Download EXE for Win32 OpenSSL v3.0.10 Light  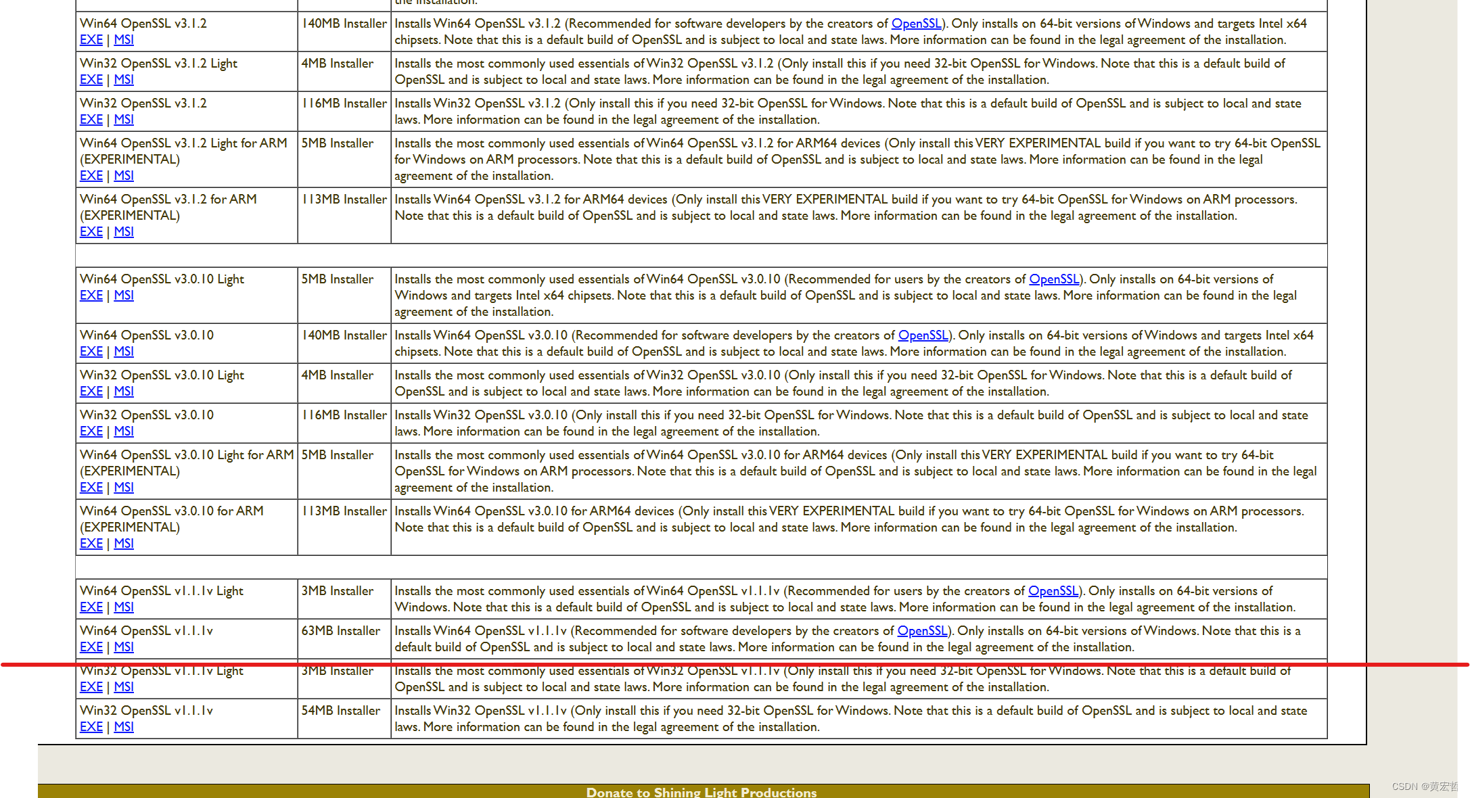(91, 392)
